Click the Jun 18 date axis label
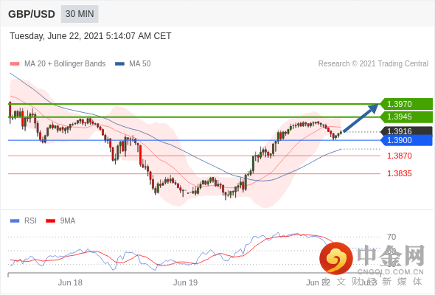 tap(70, 282)
